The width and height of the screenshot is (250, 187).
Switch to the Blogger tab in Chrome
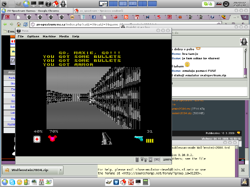(126, 17)
